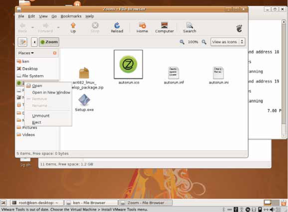
Task: Click scroll up arrow in background window
Action: [x=284, y=22]
